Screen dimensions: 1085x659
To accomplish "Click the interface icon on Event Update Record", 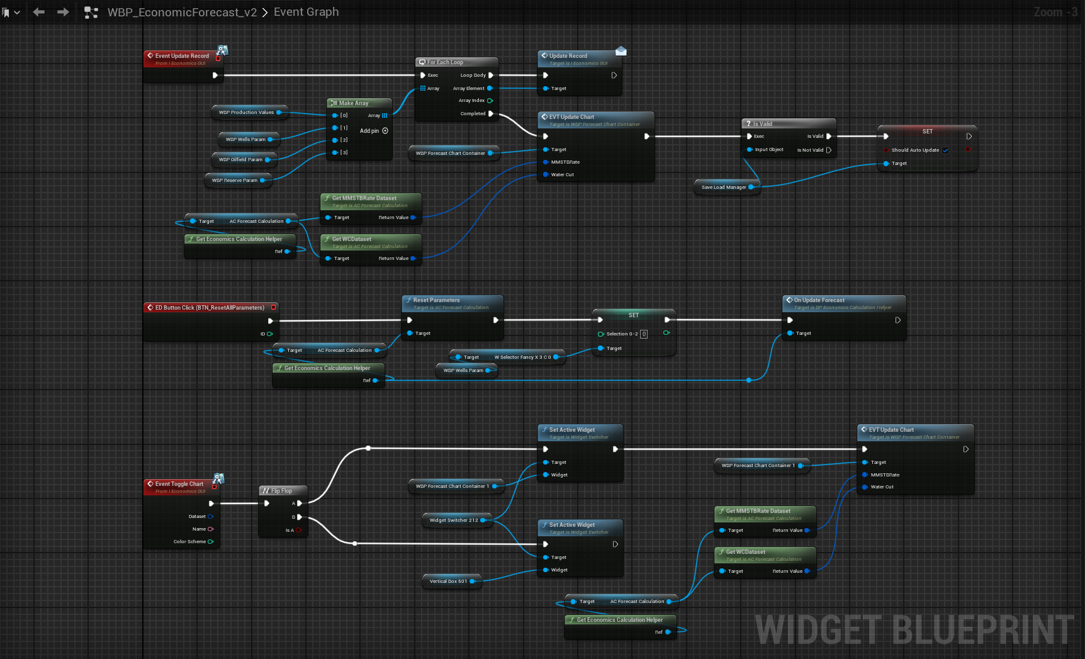I will point(222,50).
